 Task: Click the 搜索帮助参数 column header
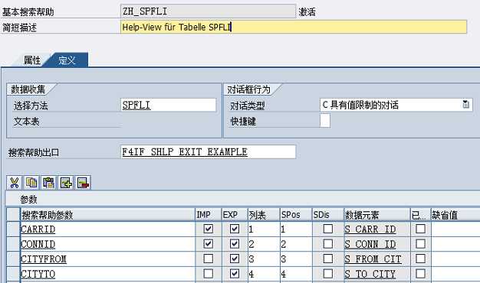coord(107,215)
